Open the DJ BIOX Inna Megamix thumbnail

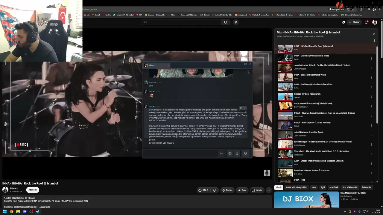(307, 200)
